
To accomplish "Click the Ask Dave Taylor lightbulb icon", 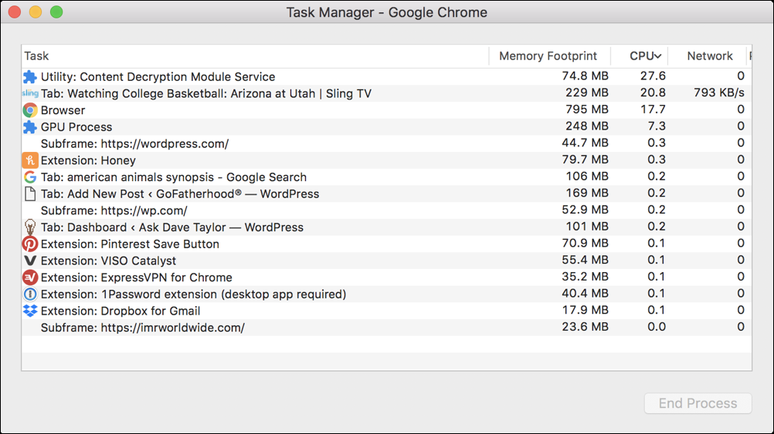I will [x=30, y=227].
